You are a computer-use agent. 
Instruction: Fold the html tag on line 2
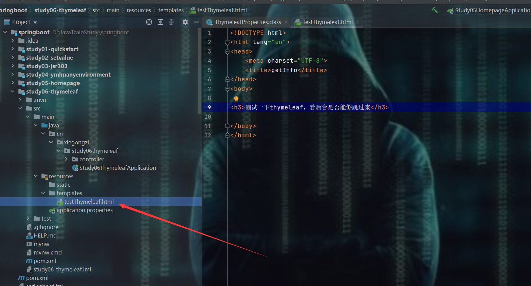(x=227, y=42)
